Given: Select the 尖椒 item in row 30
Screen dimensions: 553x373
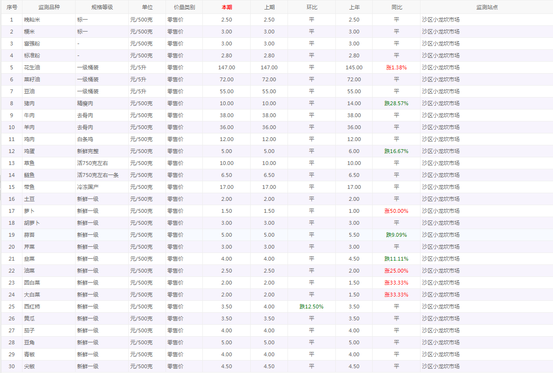Looking at the screenshot, I should (x=30, y=366).
